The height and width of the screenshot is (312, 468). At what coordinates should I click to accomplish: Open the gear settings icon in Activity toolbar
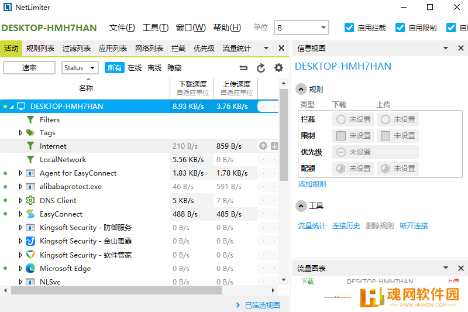(x=278, y=68)
